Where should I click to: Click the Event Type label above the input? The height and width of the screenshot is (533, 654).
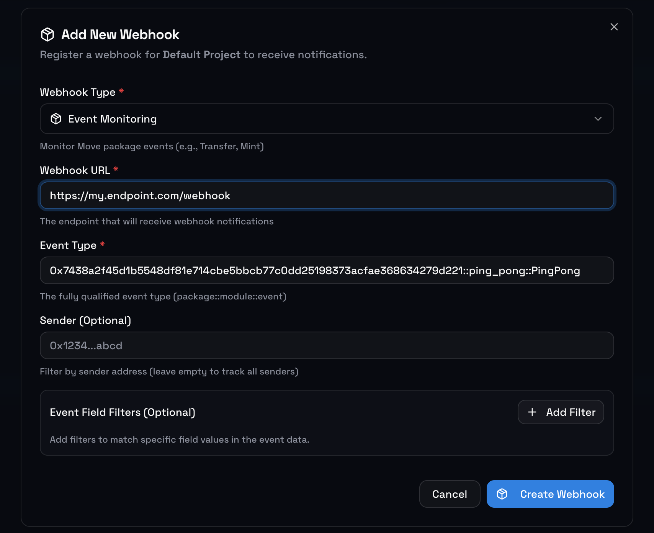click(68, 245)
